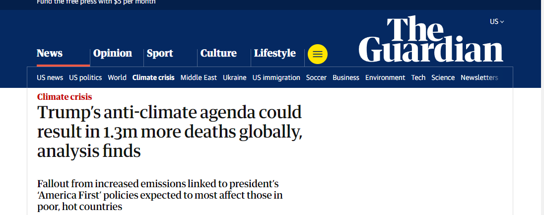Expand the US edition dropdown
This screenshot has height=215, width=544.
(x=496, y=21)
